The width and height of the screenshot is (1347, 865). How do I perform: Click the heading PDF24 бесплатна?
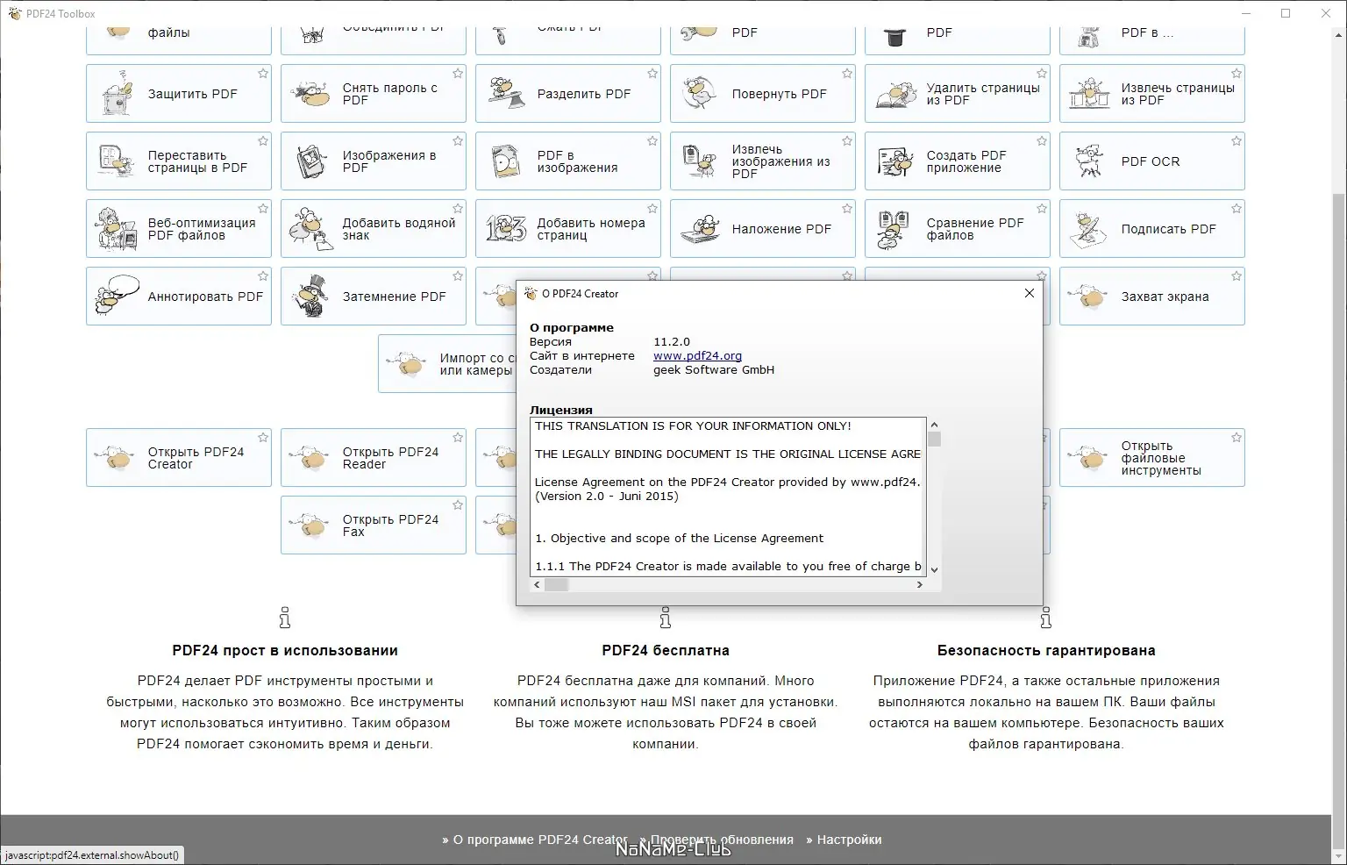(666, 651)
